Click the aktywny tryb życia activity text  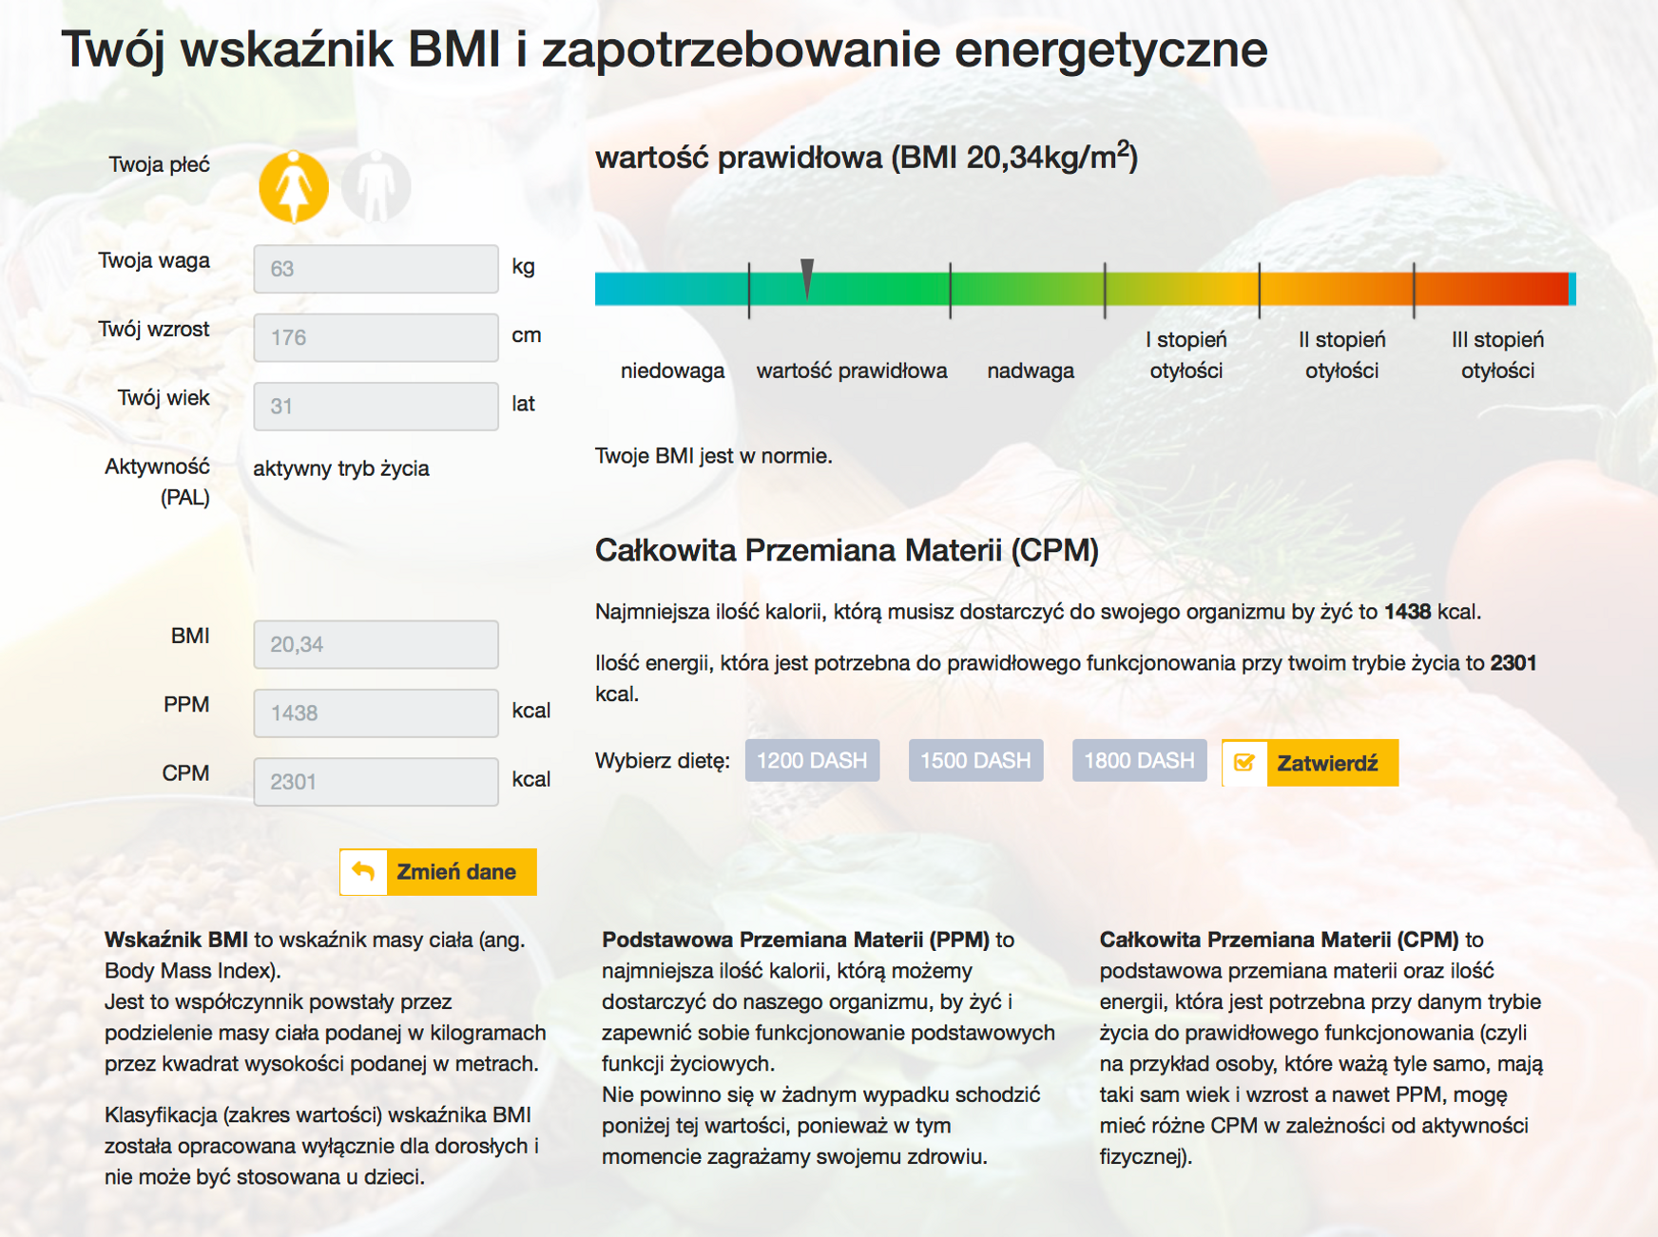(341, 468)
